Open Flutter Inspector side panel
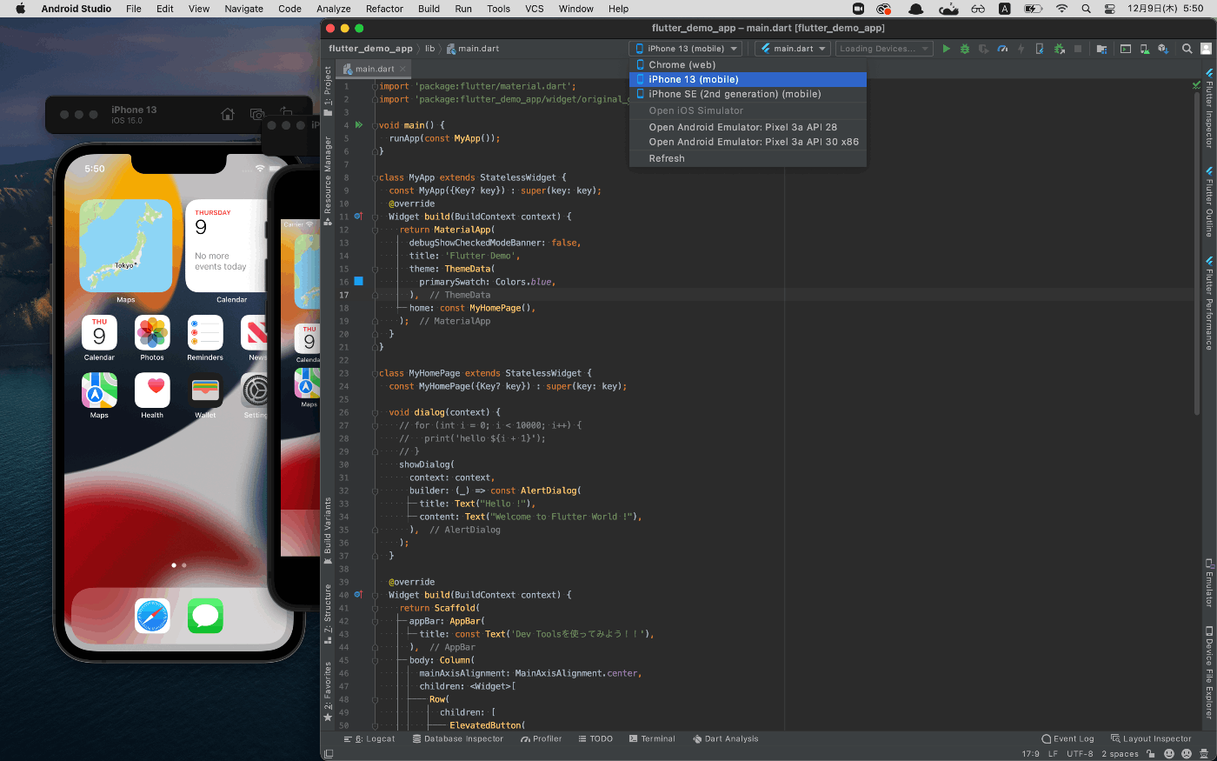This screenshot has height=761, width=1217. click(x=1209, y=109)
